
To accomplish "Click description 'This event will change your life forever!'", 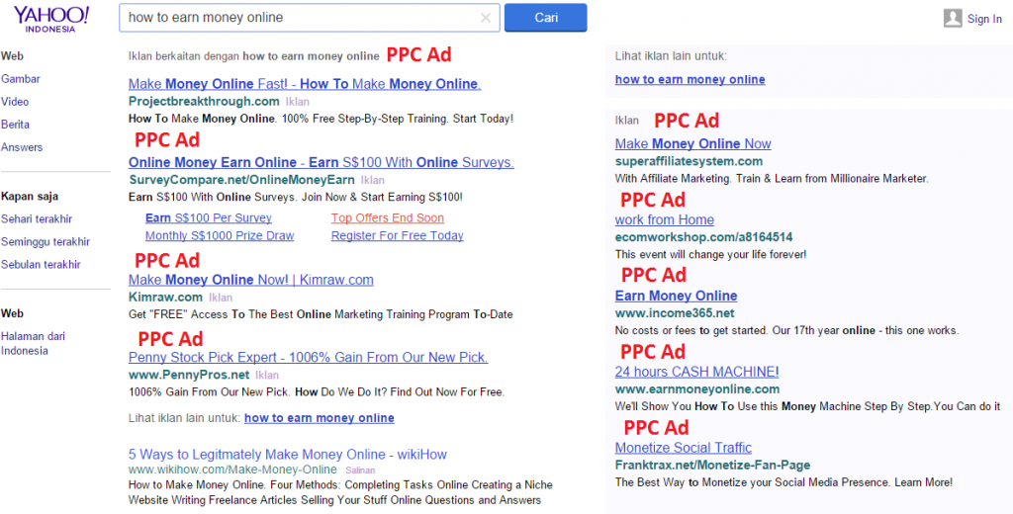I will pos(710,254).
